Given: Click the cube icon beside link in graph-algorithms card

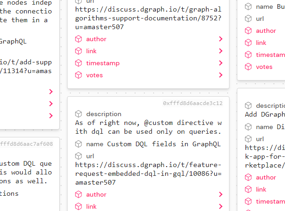Looking at the screenshot, I should (79, 51).
